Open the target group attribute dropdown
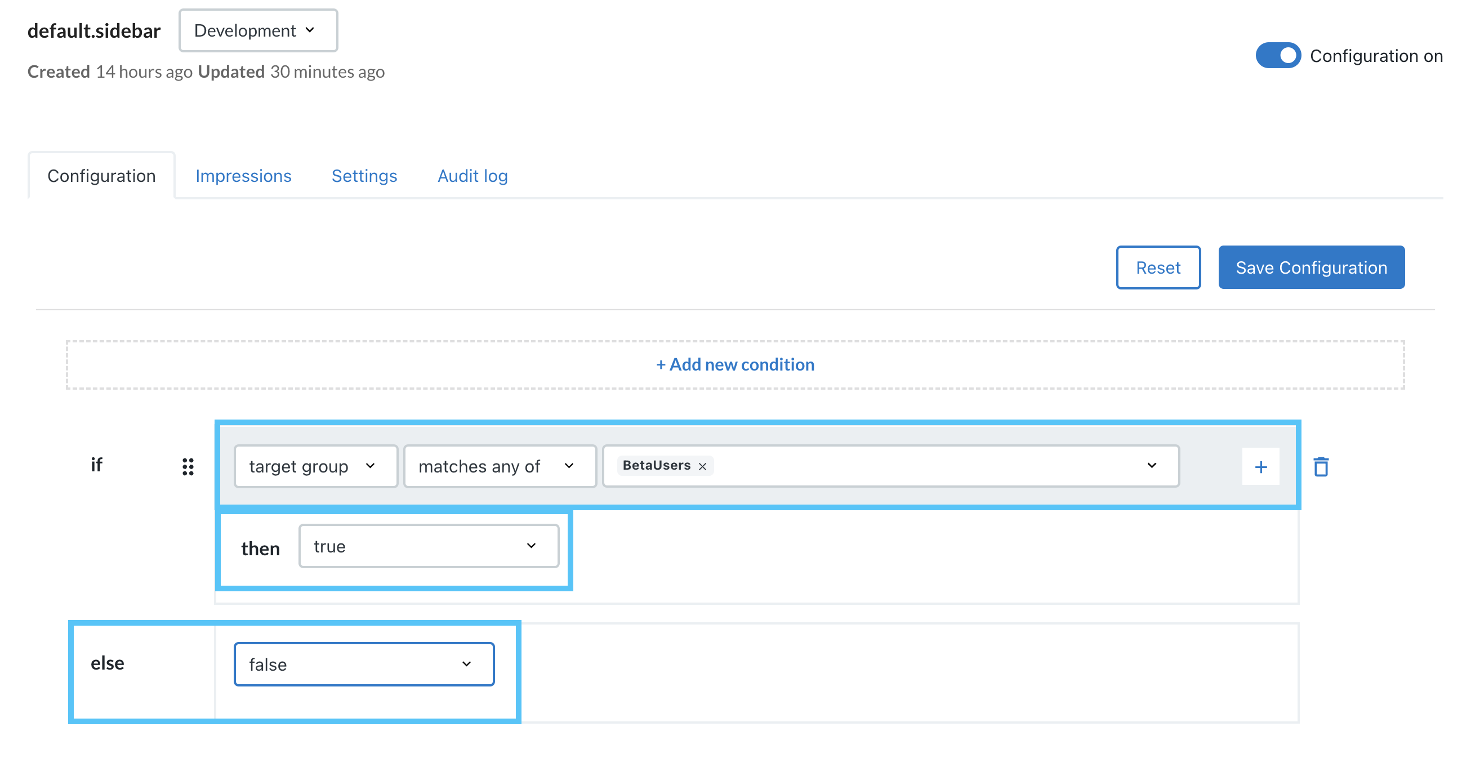 pyautogui.click(x=315, y=466)
